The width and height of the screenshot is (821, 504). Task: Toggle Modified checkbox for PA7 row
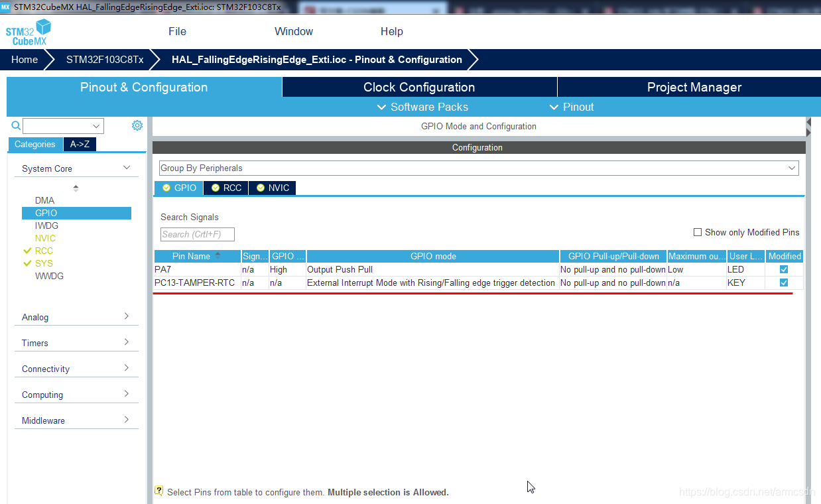(x=784, y=269)
